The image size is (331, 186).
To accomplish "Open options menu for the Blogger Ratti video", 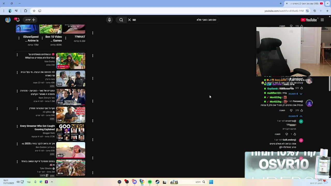I will point(17,127).
